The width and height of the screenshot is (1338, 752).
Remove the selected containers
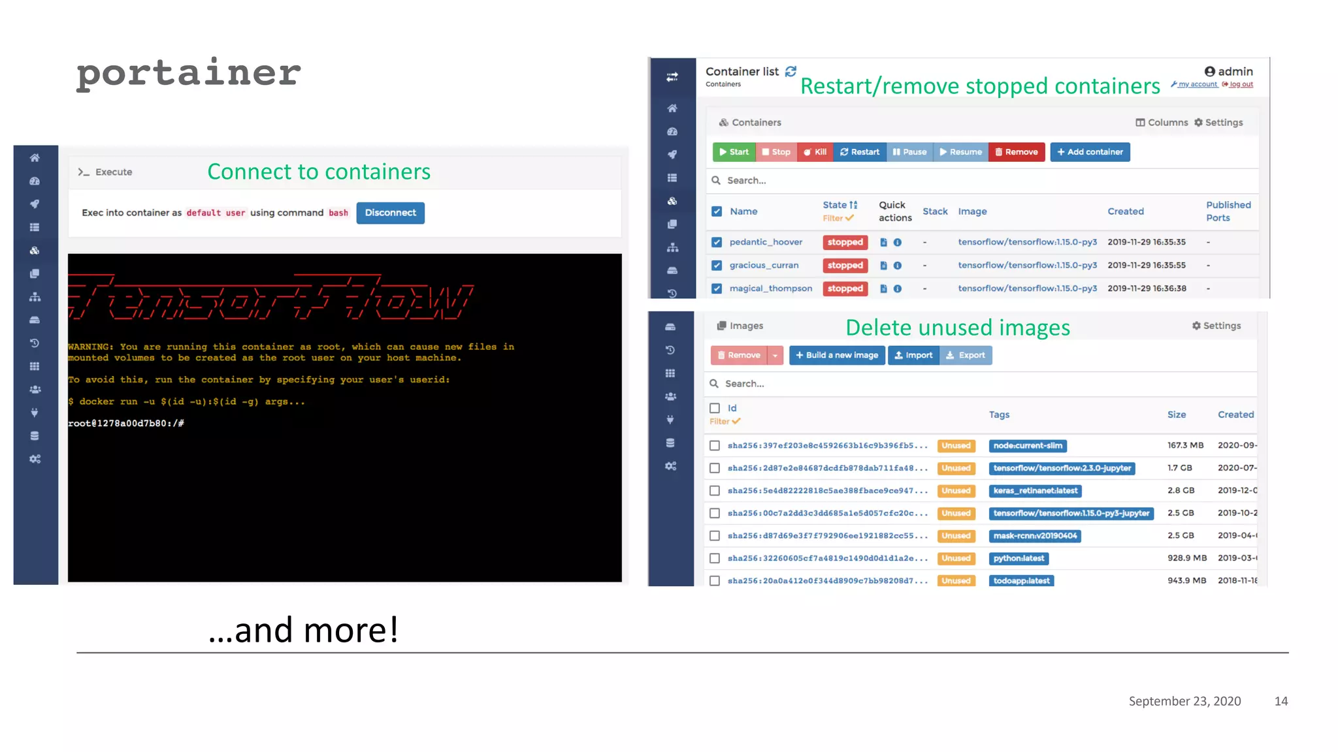pyautogui.click(x=1016, y=152)
